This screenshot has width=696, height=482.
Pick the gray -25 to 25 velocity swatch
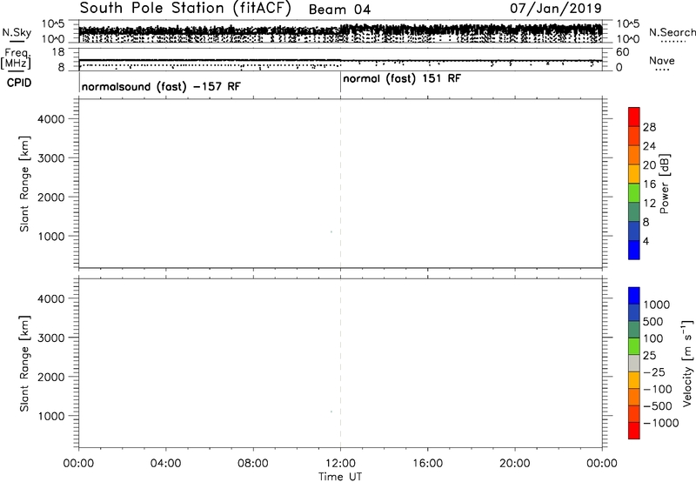634,364
